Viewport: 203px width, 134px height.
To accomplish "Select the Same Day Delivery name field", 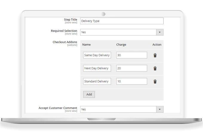I will [x=97, y=55].
